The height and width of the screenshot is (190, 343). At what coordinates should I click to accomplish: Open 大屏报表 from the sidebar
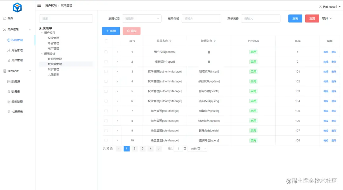pyautogui.click(x=17, y=111)
